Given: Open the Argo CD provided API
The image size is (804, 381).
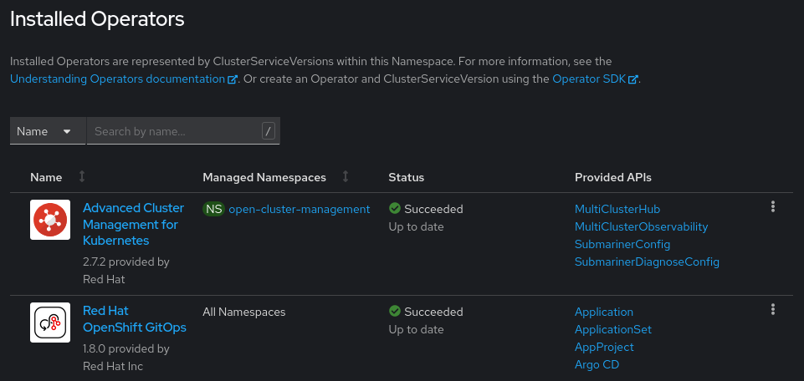Looking at the screenshot, I should pos(597,364).
